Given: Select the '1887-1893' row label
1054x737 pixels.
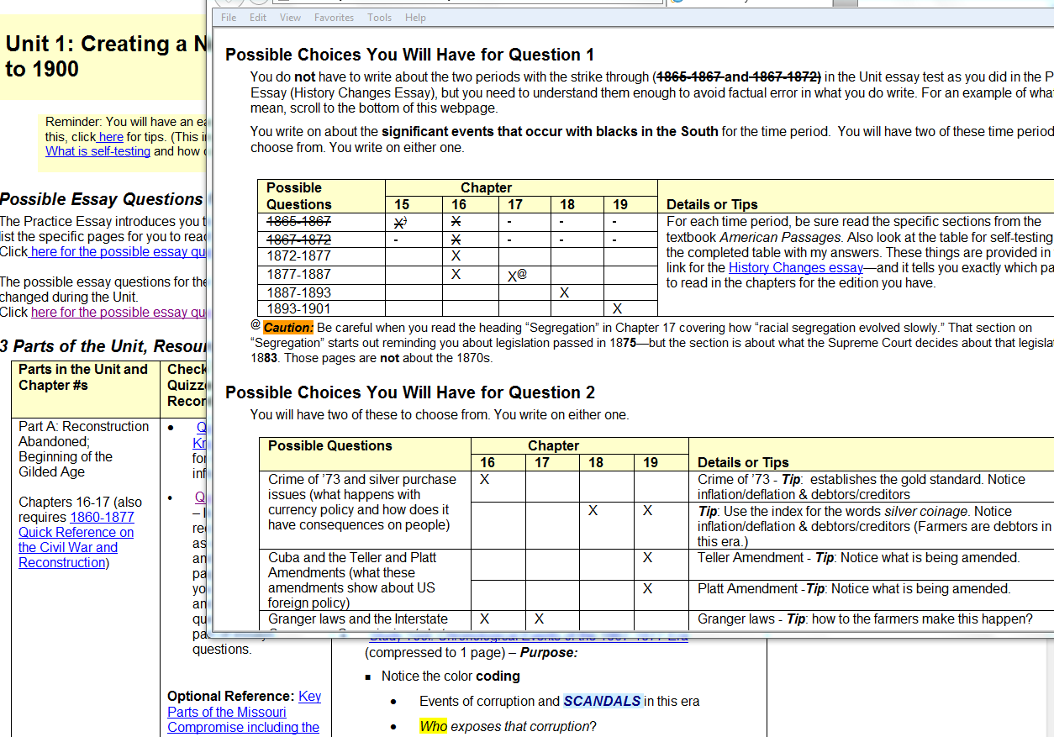Looking at the screenshot, I should click(298, 293).
